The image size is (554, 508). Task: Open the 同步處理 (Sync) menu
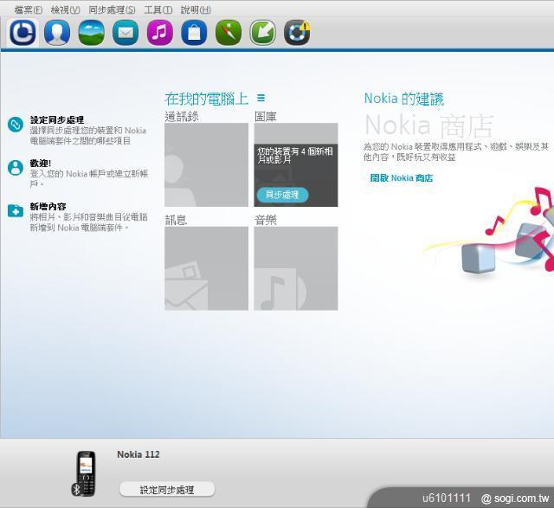[x=112, y=10]
